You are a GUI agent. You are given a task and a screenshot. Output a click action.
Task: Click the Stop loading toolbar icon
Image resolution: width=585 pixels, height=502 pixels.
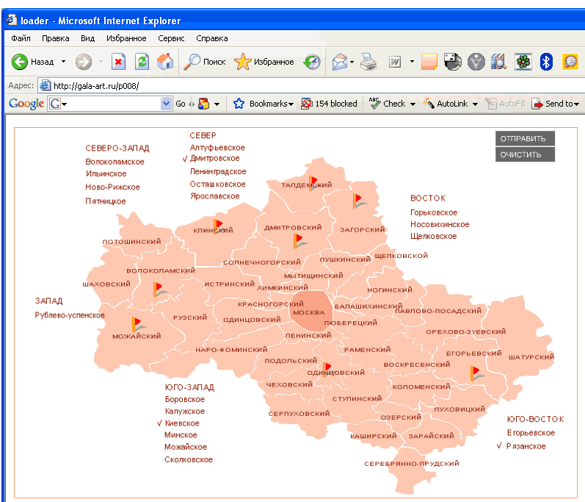pos(118,62)
